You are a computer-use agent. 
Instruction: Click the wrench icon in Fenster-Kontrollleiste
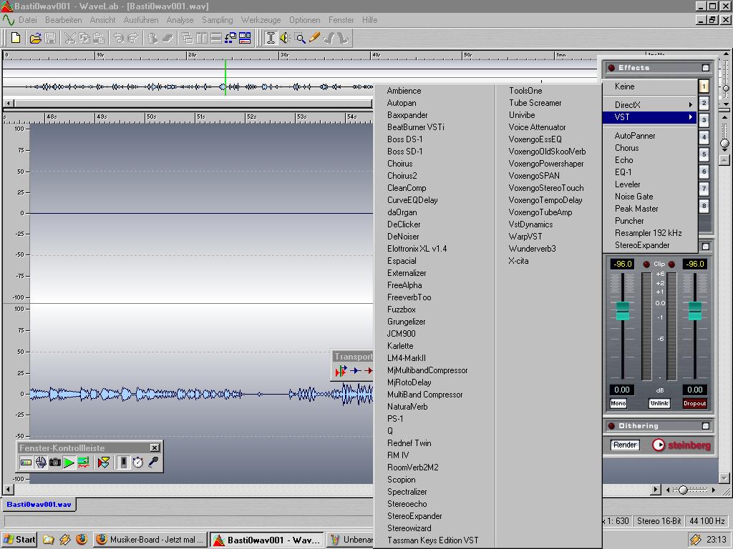point(41,463)
